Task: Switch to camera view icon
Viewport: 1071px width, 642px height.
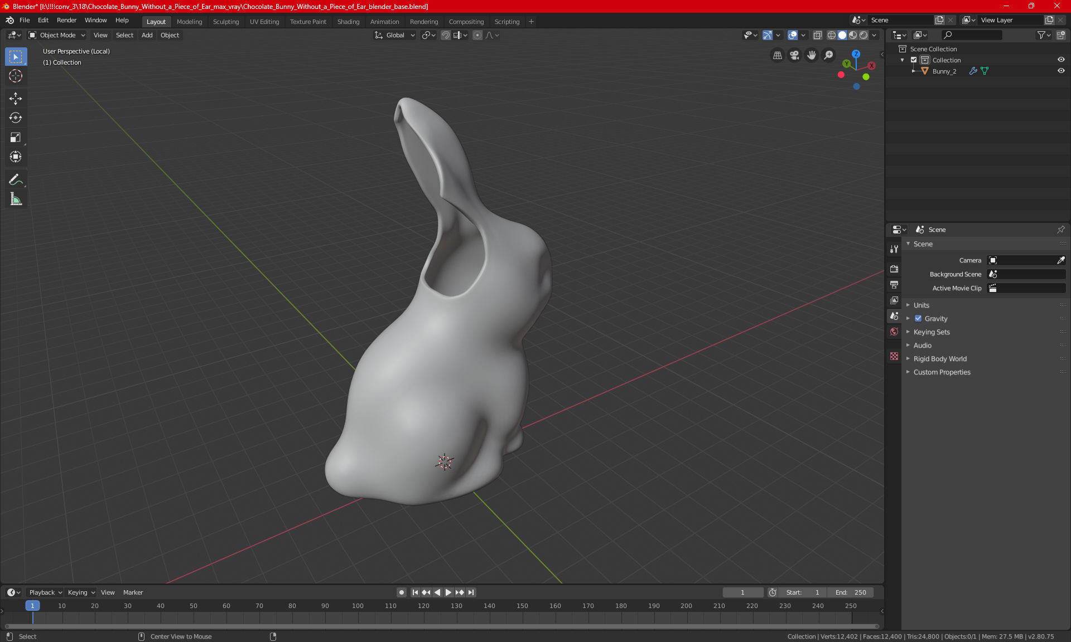Action: pos(794,55)
